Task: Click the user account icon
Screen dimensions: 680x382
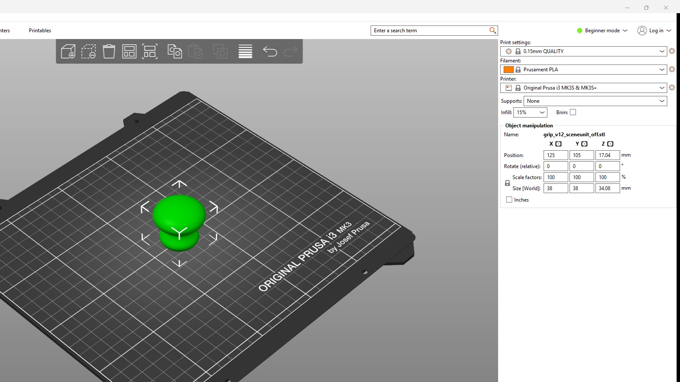Action: (642, 31)
